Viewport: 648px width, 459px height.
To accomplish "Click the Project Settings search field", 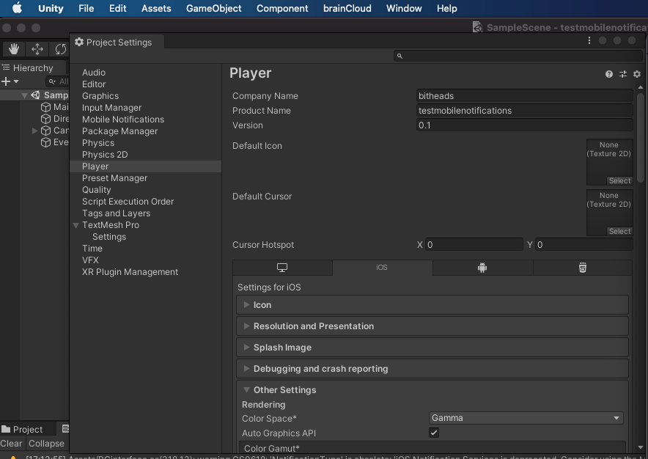I will tap(518, 56).
